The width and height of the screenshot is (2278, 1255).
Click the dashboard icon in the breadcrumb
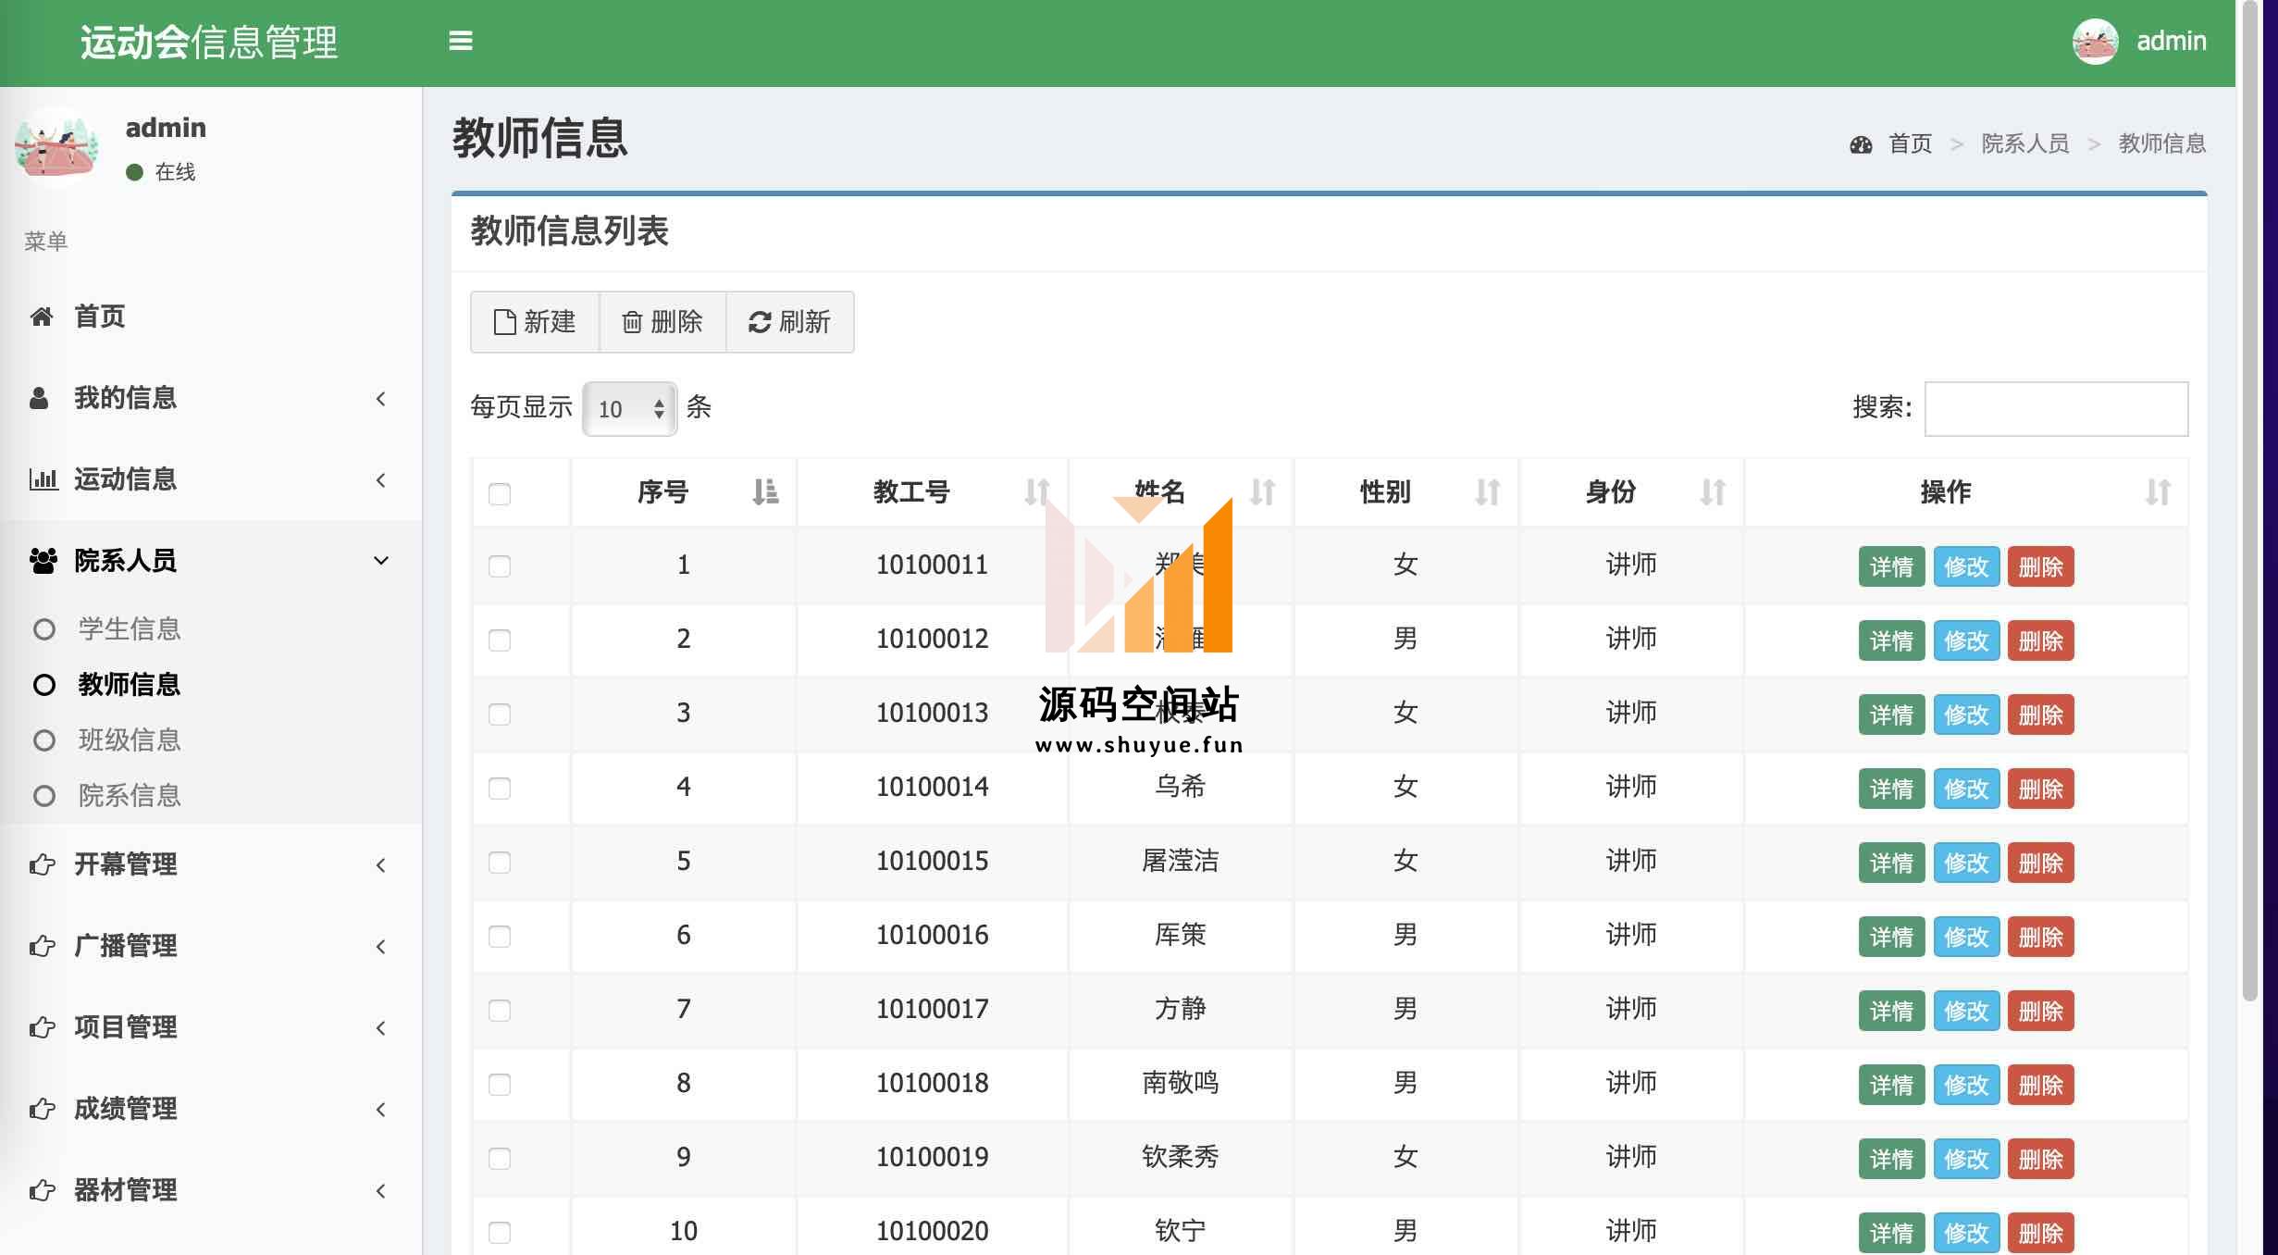point(1861,144)
